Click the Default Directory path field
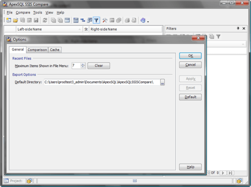 [102, 82]
